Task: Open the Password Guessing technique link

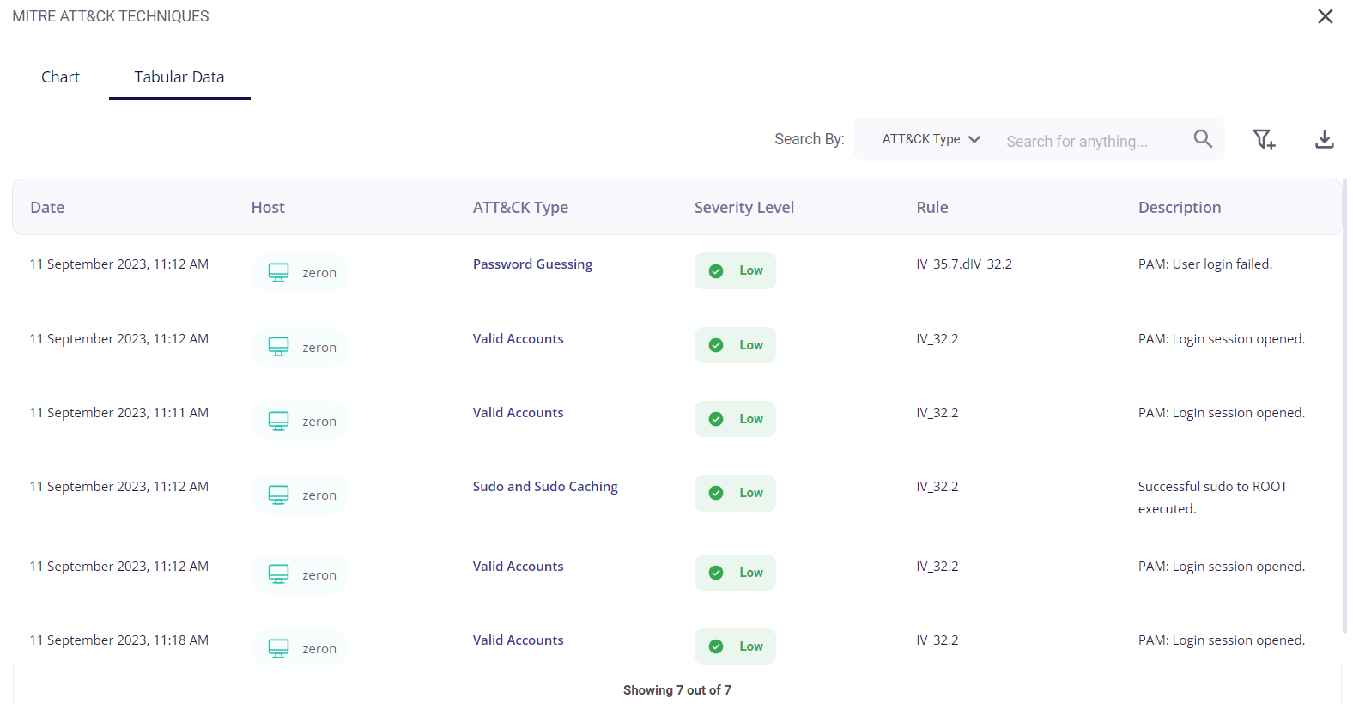Action: [532, 264]
